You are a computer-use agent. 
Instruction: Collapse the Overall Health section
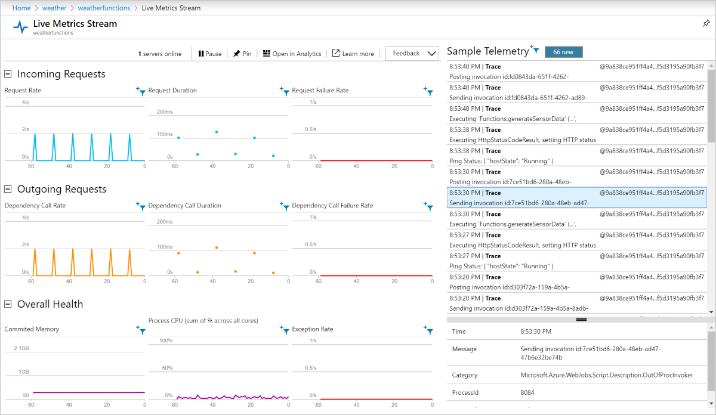tap(7, 304)
